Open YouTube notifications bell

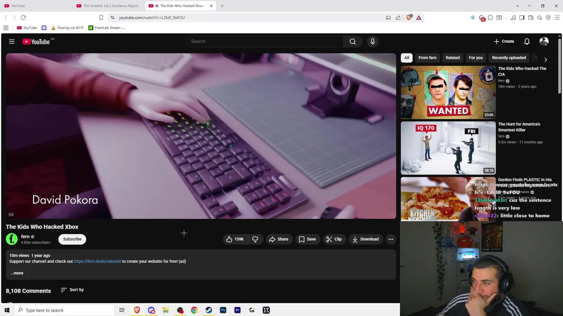[527, 41]
